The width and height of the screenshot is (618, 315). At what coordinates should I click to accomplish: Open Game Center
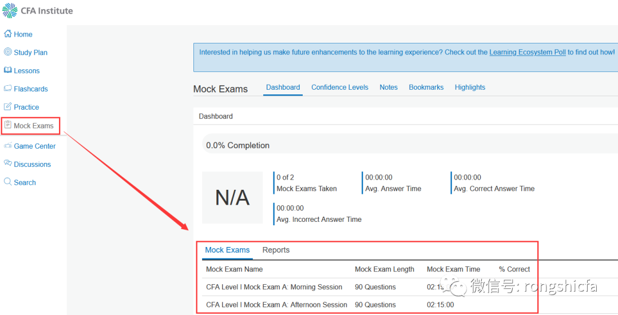[x=35, y=146]
